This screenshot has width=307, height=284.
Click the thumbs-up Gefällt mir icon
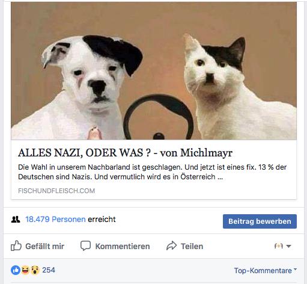tap(16, 245)
